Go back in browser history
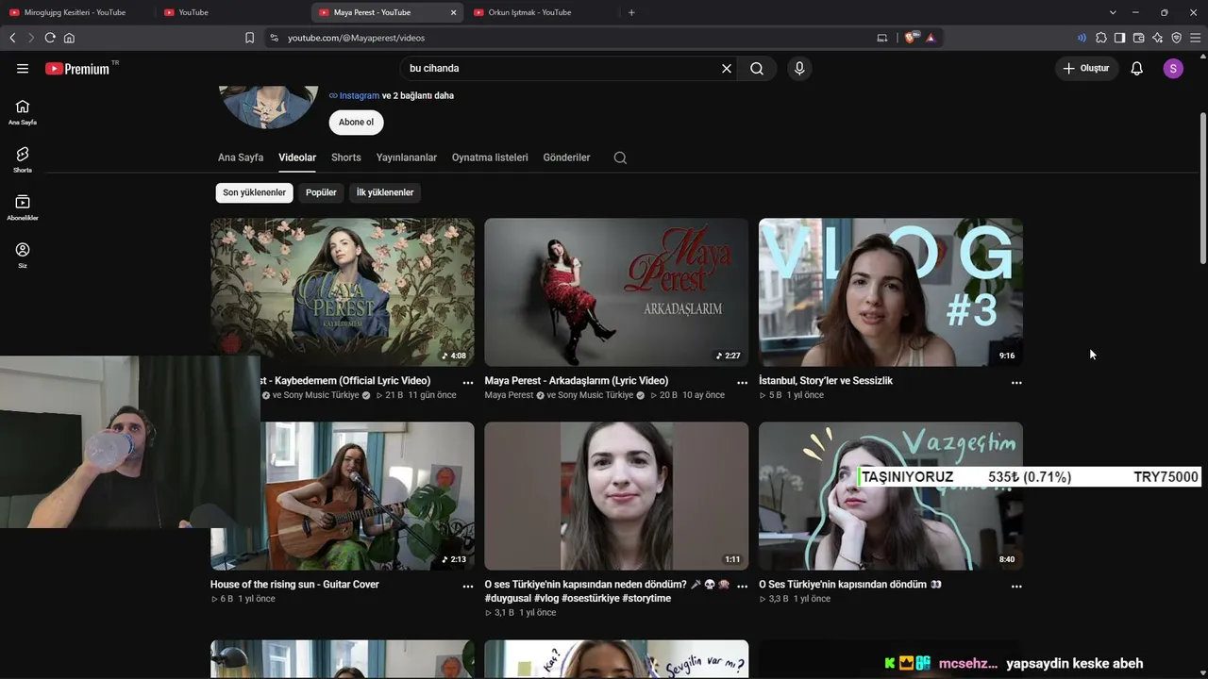The width and height of the screenshot is (1208, 679). click(12, 38)
